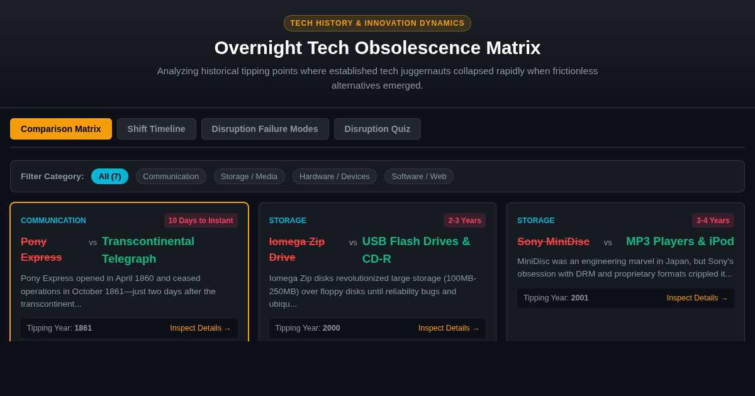The width and height of the screenshot is (755, 396).
Task: Click the Pony Express description paragraph
Action: point(129,291)
